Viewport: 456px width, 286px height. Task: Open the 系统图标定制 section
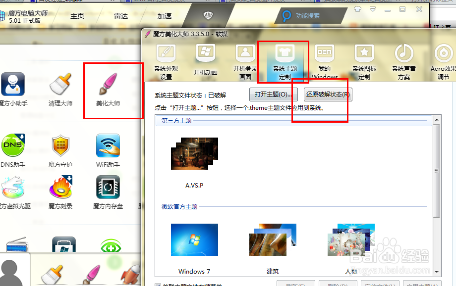tap(364, 62)
